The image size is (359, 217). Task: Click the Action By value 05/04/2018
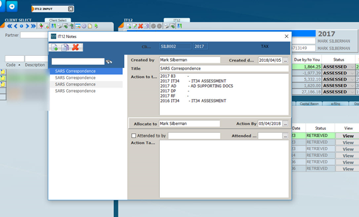[270, 124]
